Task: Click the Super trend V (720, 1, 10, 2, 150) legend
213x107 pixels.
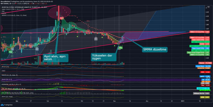Action: [13, 9]
